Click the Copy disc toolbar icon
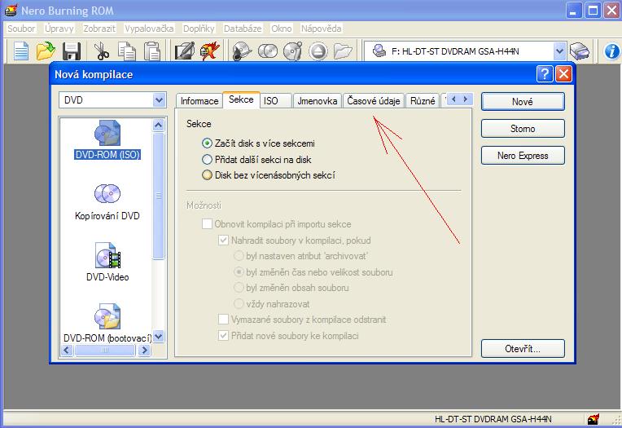This screenshot has width=622, height=428. pyautogui.click(x=268, y=51)
